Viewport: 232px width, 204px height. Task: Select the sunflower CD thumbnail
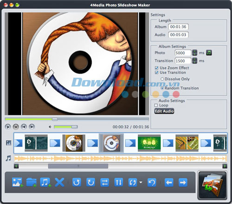(74, 143)
